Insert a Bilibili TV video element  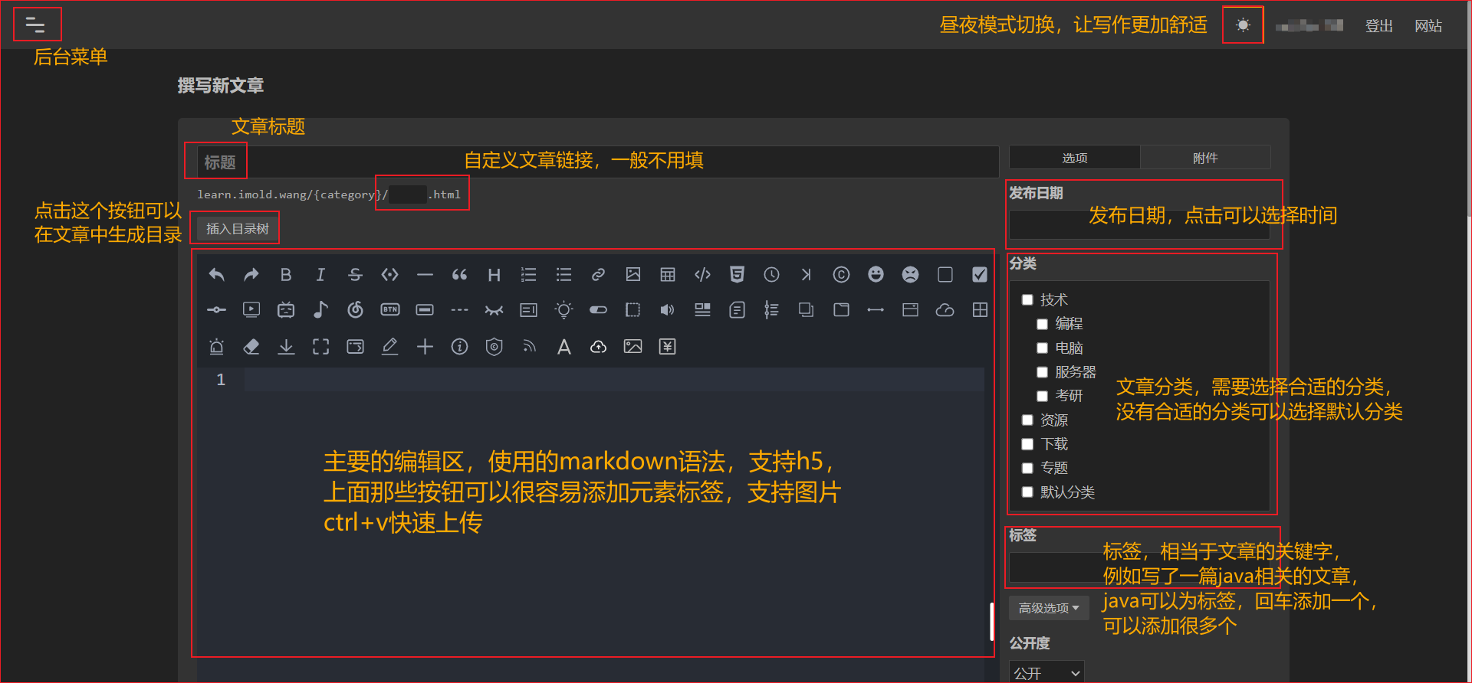[x=286, y=309]
